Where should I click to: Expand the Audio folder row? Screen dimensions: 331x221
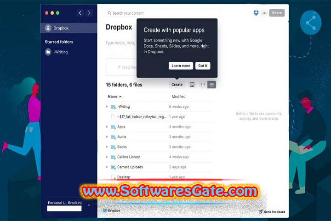107,137
